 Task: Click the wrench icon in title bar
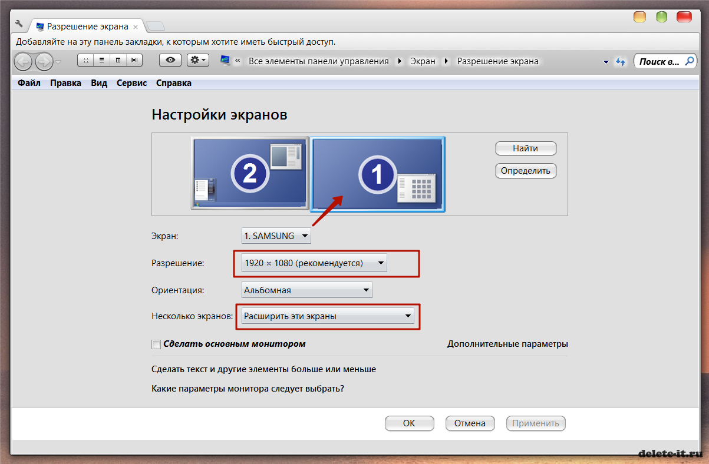coord(19,24)
